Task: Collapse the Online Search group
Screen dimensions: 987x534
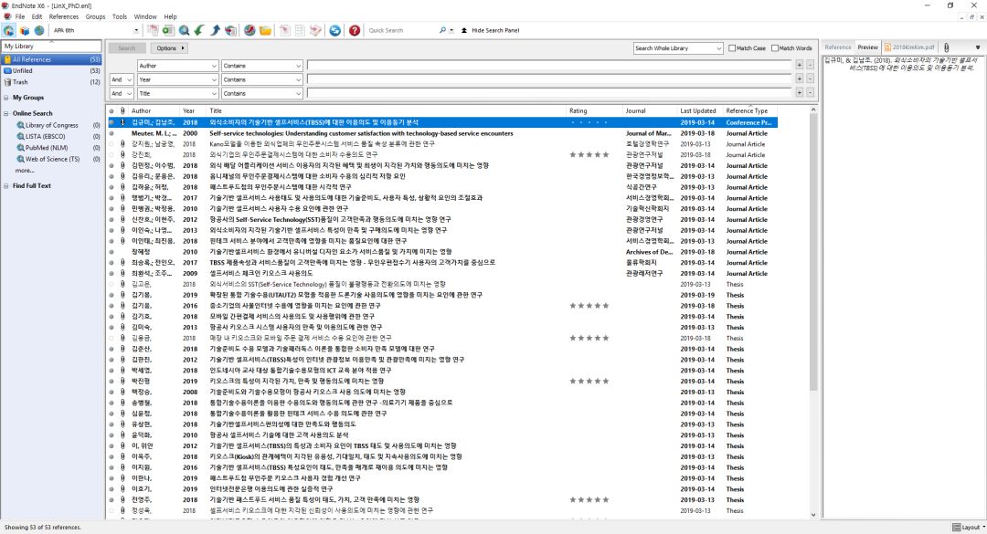Action: 5,113
